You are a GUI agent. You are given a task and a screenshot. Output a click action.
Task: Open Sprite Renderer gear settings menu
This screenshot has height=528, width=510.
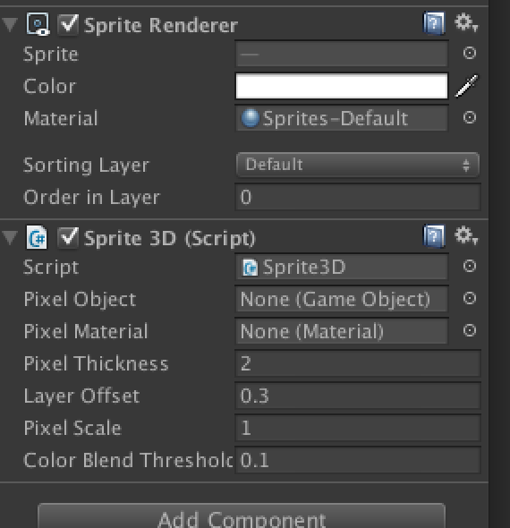pos(466,22)
